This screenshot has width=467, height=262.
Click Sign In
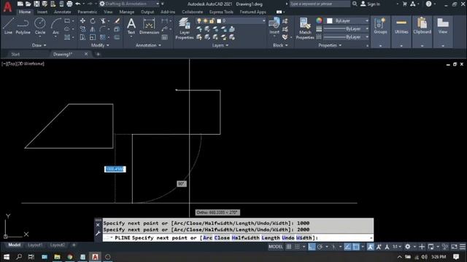[x=371, y=4]
